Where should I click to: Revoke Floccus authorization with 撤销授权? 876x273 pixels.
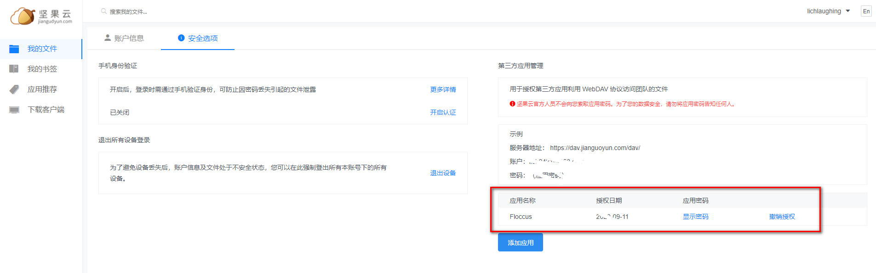[x=782, y=217]
